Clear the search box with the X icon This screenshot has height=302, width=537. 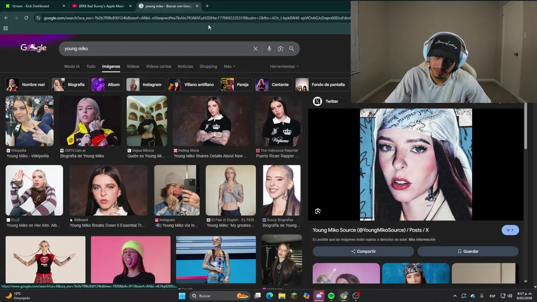(255, 49)
